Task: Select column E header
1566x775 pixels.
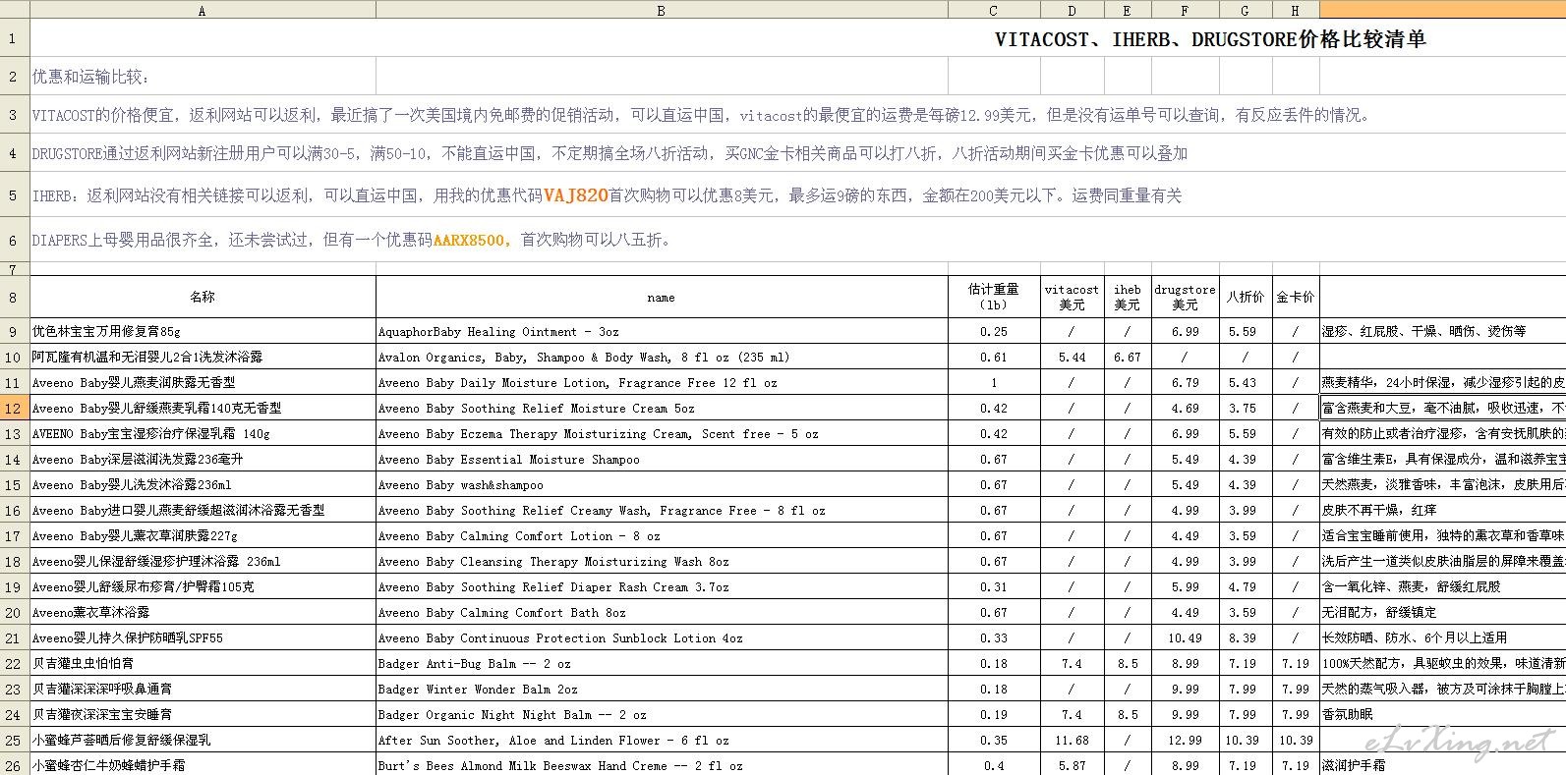Action: (x=1127, y=10)
